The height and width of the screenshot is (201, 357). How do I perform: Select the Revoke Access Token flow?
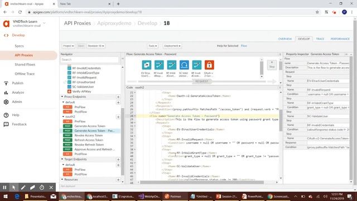point(89,135)
